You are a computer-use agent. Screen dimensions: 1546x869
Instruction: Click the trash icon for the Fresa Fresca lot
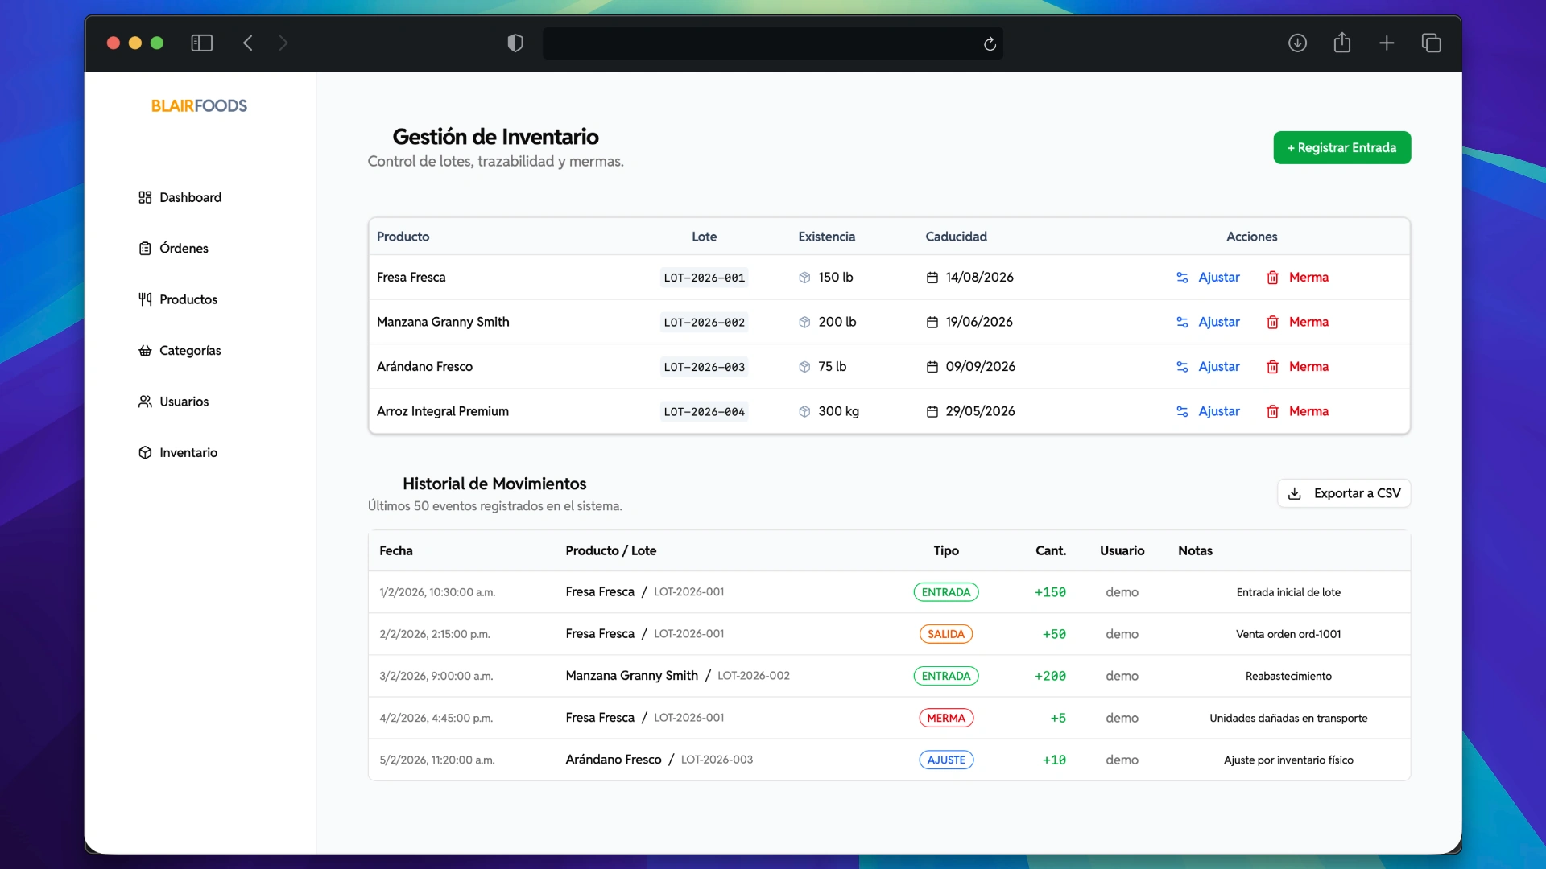(1272, 278)
